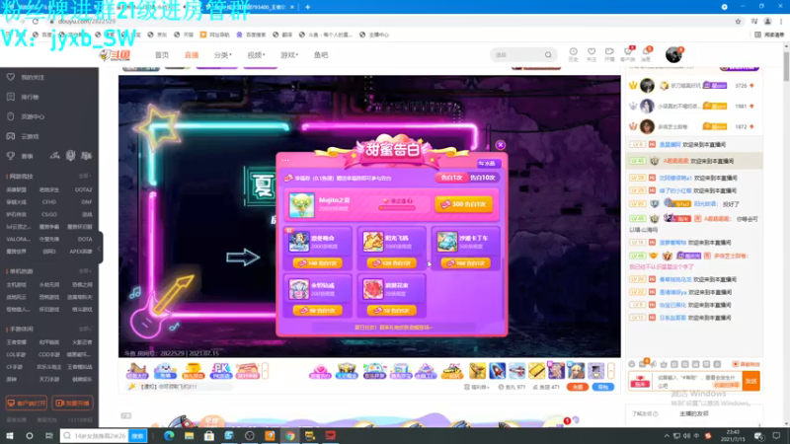Image resolution: width=790 pixels, height=444 pixels.
Task: Select the 沙滩卡丁车 gift thumbnail
Action: point(447,242)
